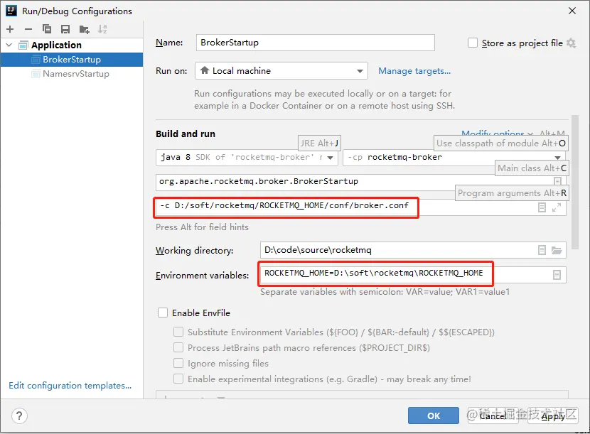The height and width of the screenshot is (434, 590).
Task: Edit environment variables via list icon
Action: click(557, 275)
